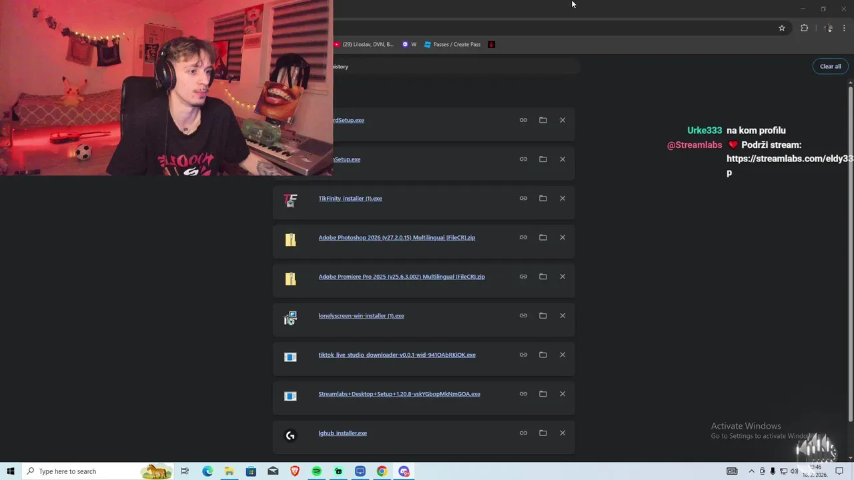Open Adobe Photoshop 2026 Multilingual zip link
Screen dimensions: 854x480
tap(397, 237)
